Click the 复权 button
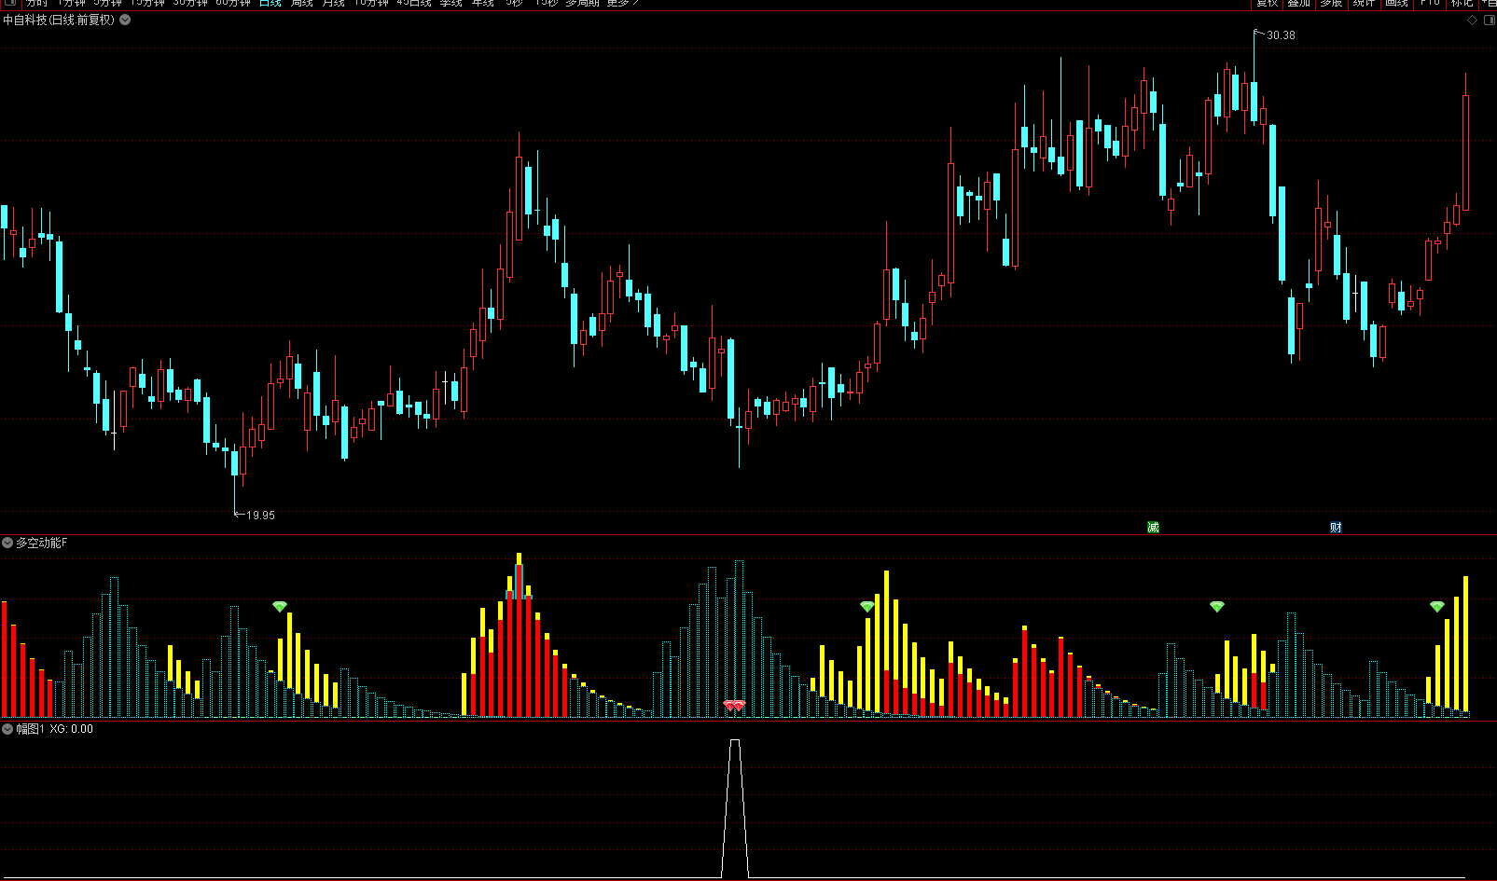The width and height of the screenshot is (1497, 881). (1267, 4)
